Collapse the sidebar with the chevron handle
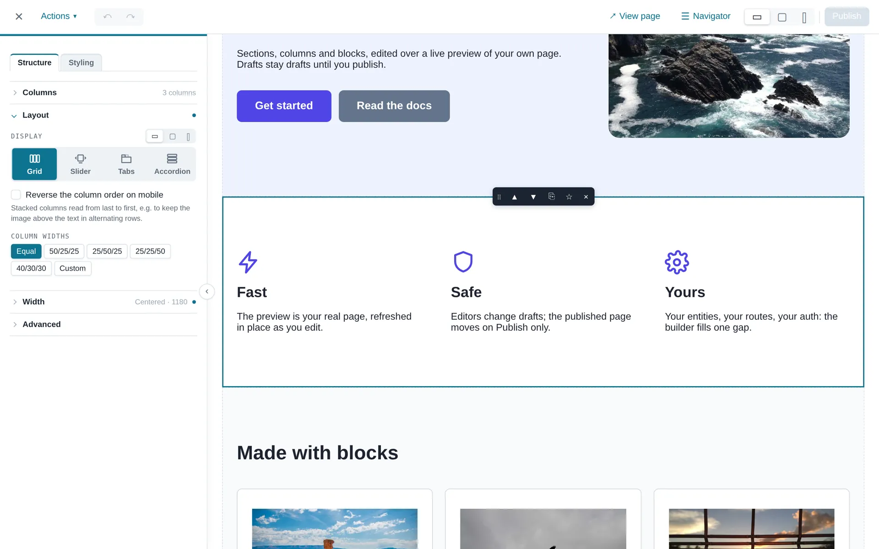879x549 pixels. tap(207, 291)
